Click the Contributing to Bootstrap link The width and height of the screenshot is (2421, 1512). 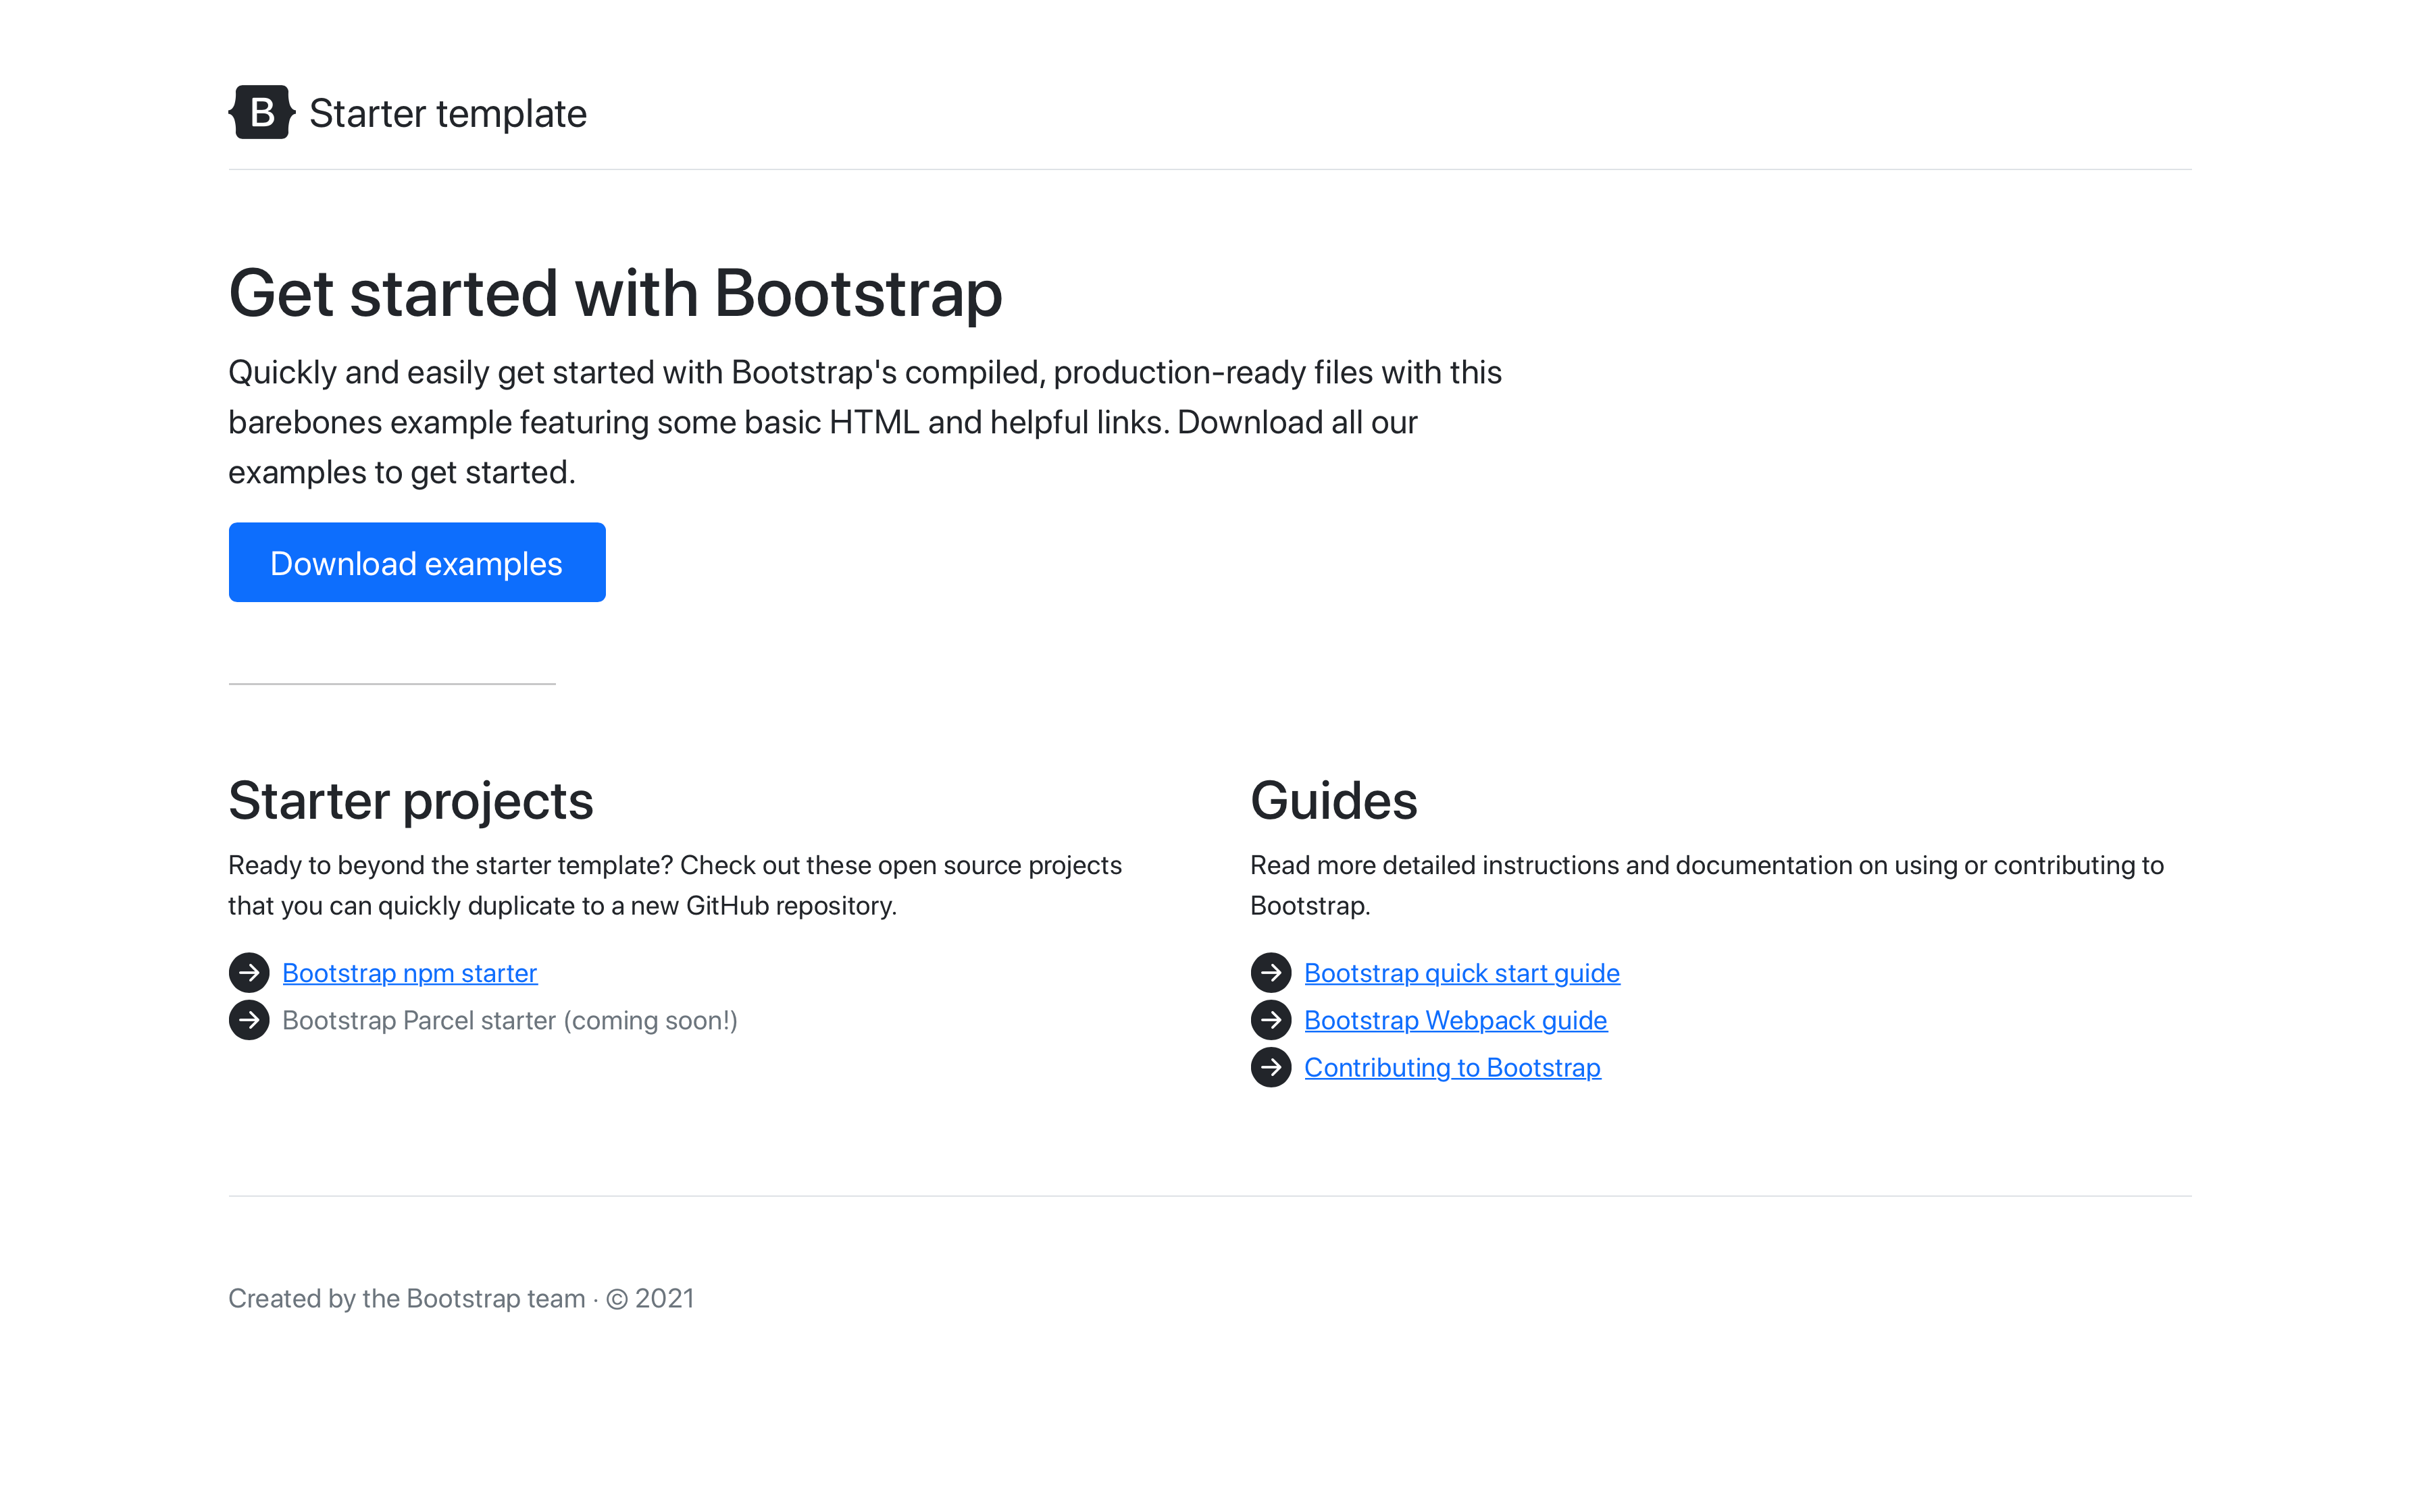1452,1066
